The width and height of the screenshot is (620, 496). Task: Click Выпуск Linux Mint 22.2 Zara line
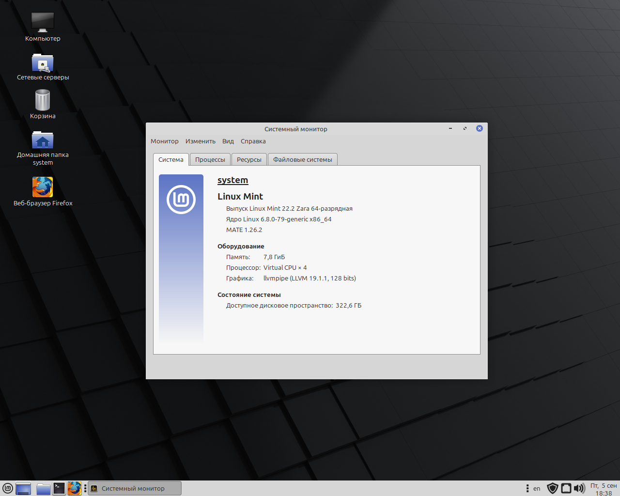point(289,209)
